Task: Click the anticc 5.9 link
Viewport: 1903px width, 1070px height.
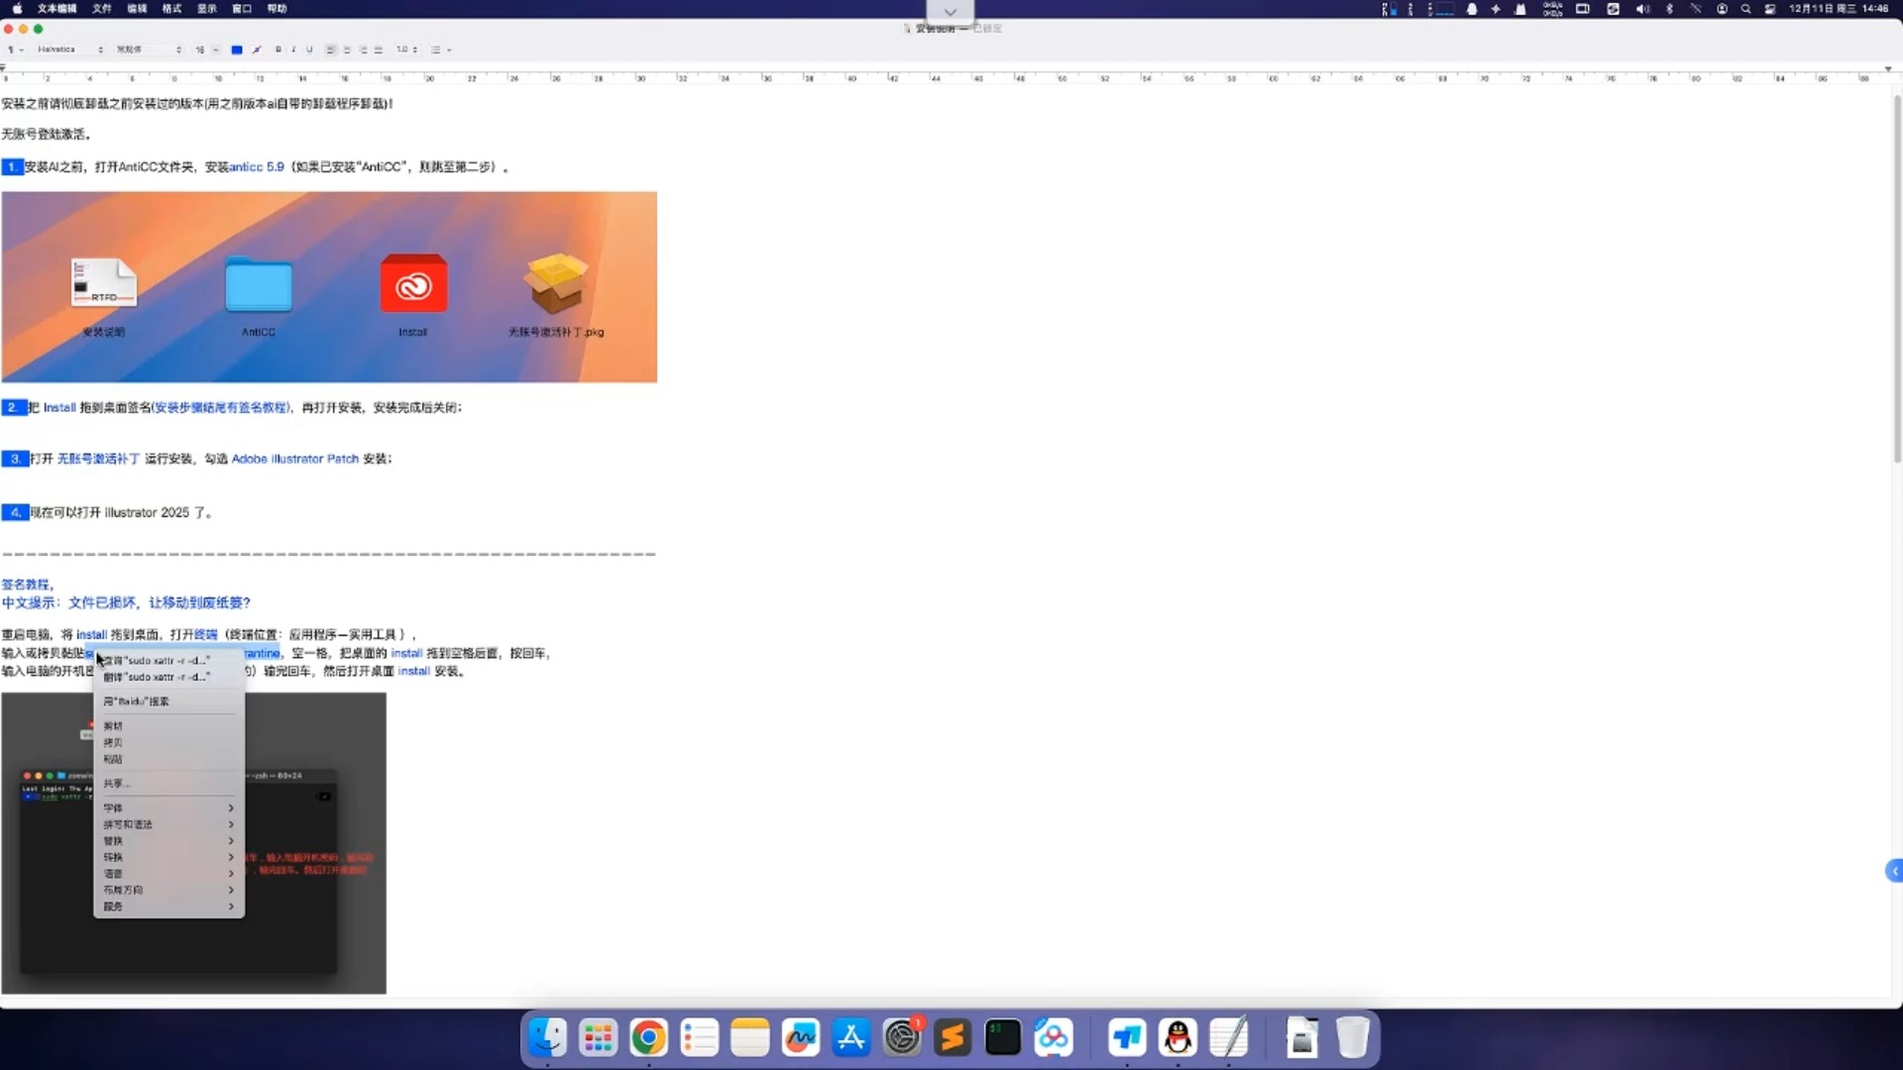Action: tap(257, 167)
